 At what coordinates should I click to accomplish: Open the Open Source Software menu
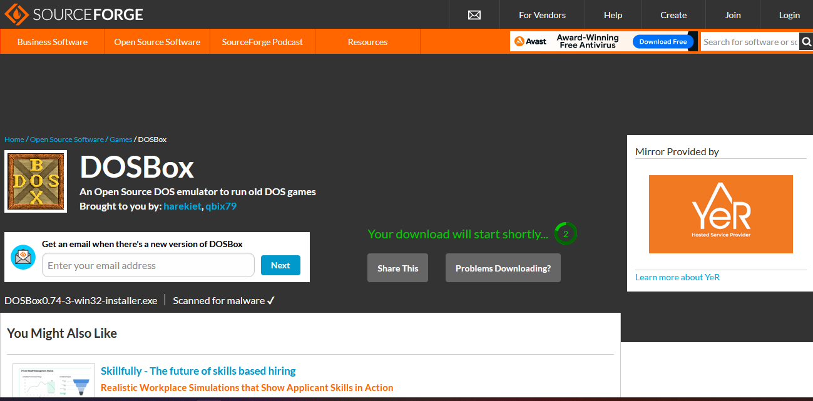point(157,42)
